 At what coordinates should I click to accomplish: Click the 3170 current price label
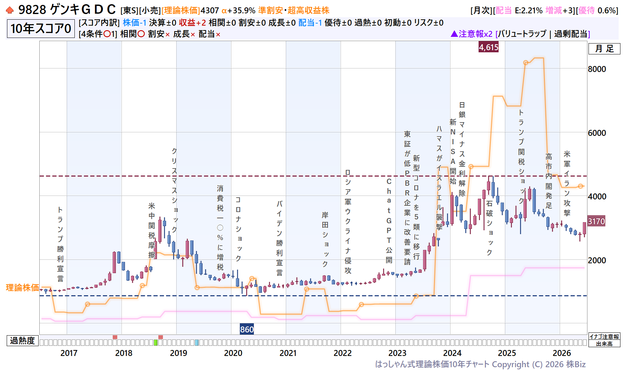pos(596,222)
